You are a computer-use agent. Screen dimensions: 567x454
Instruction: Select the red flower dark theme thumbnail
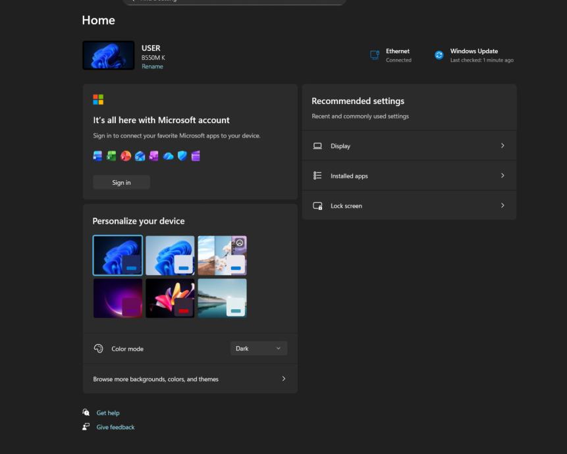click(170, 298)
